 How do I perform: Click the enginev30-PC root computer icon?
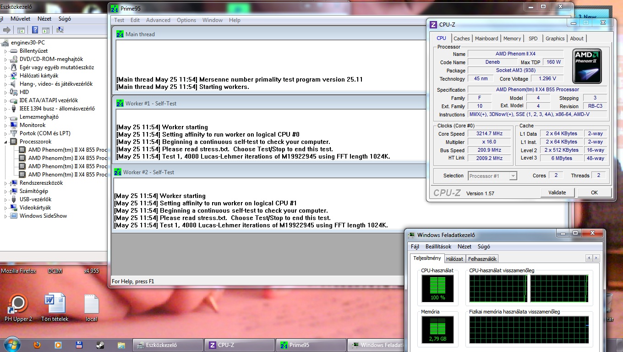pos(5,43)
